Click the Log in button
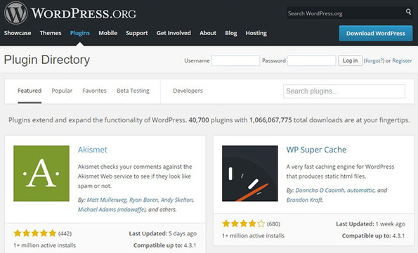Screen dimensions: 418x253 pos(350,60)
